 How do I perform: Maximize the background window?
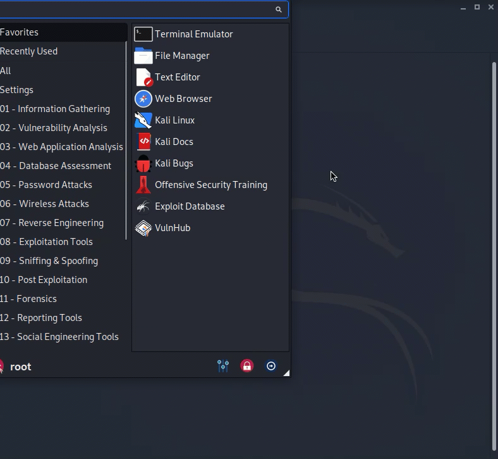(477, 7)
